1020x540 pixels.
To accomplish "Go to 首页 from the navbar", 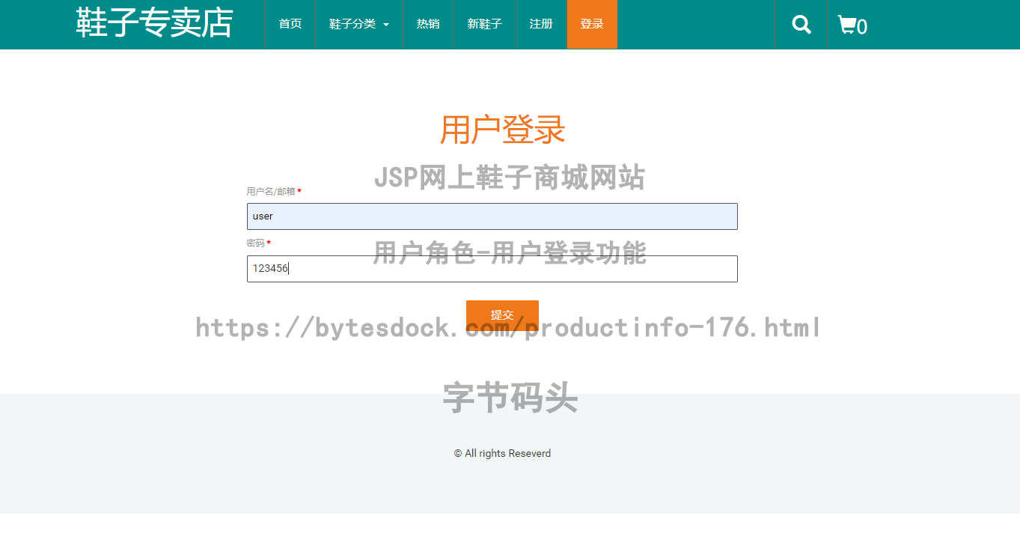I will click(290, 24).
